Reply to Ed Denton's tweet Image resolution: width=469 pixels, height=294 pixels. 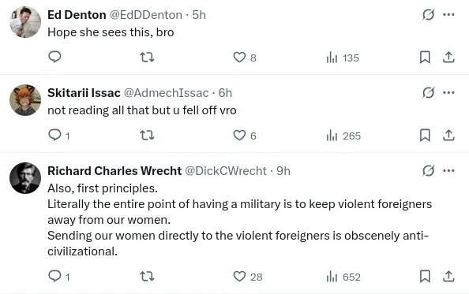[x=54, y=57]
